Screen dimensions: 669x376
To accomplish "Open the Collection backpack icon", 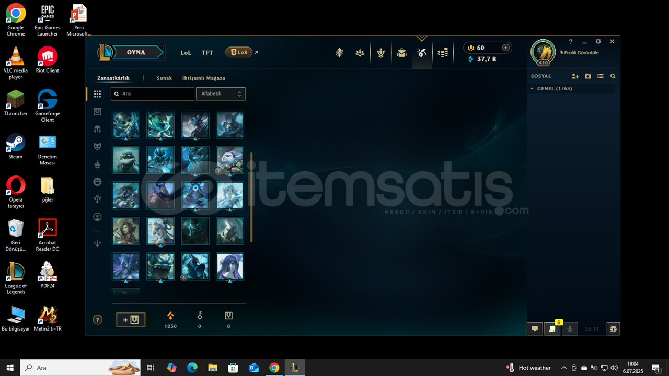I will (x=401, y=53).
